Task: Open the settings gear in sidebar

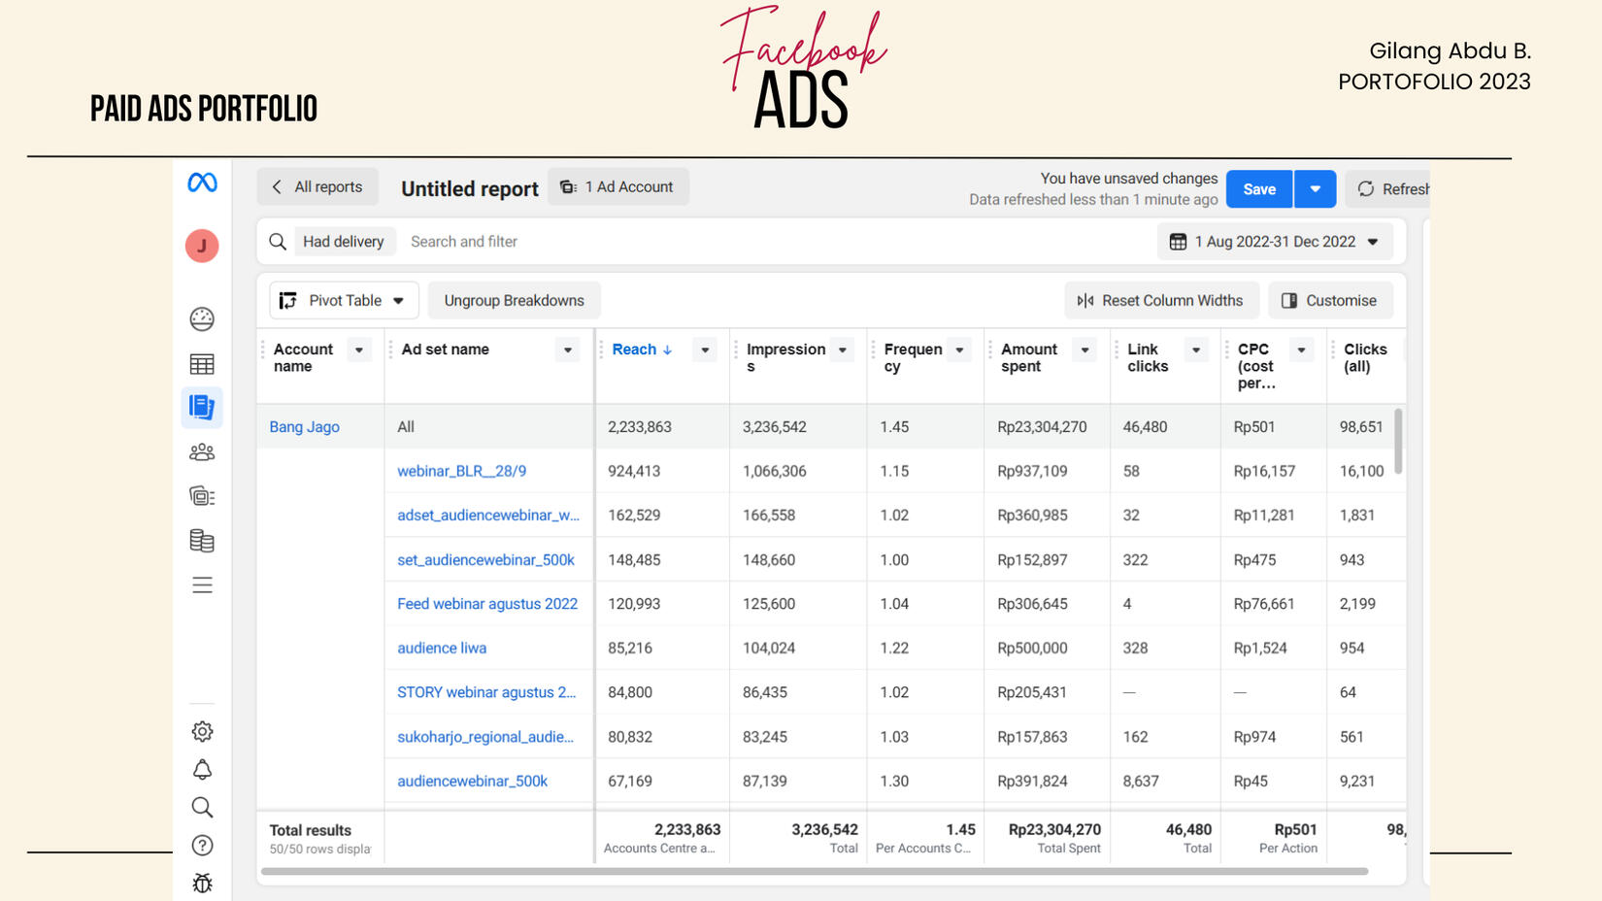Action: coord(202,731)
